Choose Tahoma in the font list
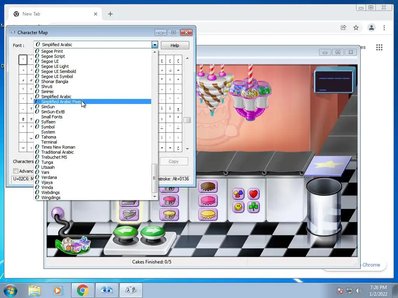398x298 pixels. point(93,137)
